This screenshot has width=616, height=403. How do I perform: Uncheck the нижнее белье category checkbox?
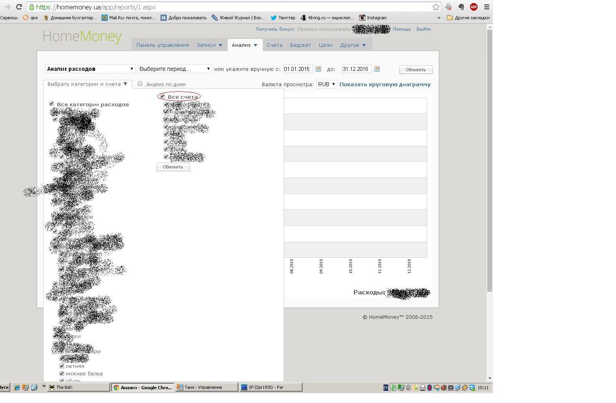pyautogui.click(x=62, y=373)
